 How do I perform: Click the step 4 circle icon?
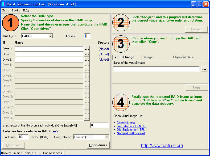(121, 102)
